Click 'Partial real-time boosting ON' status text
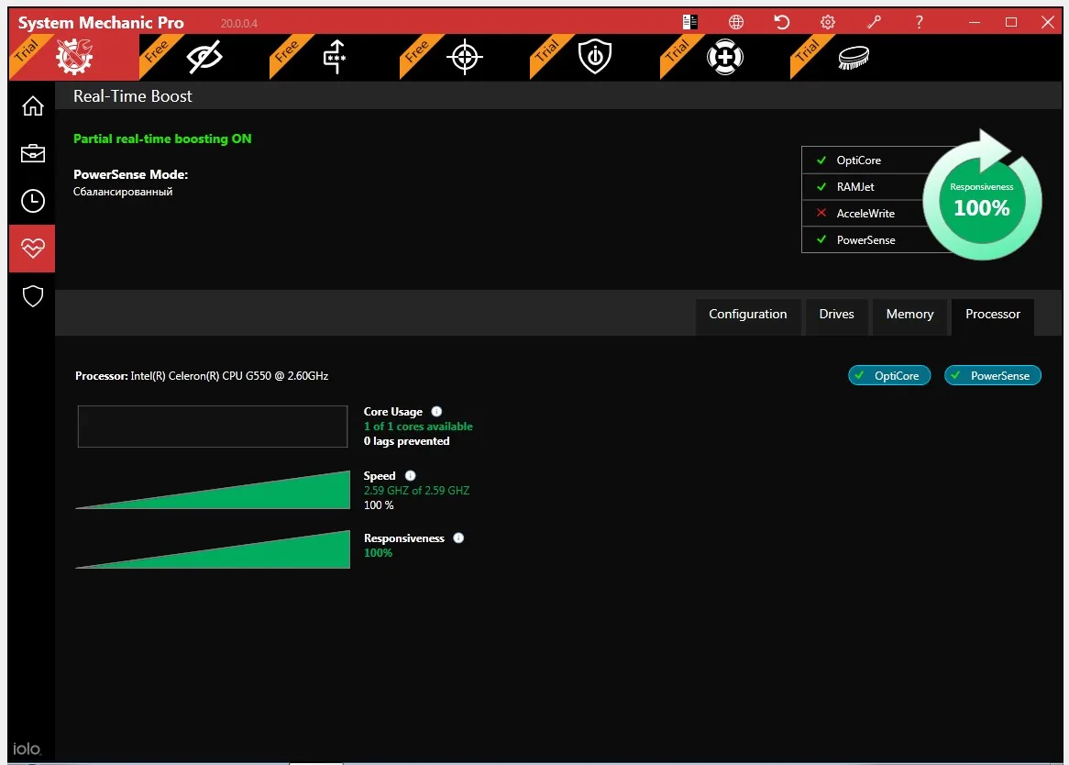 click(x=162, y=139)
